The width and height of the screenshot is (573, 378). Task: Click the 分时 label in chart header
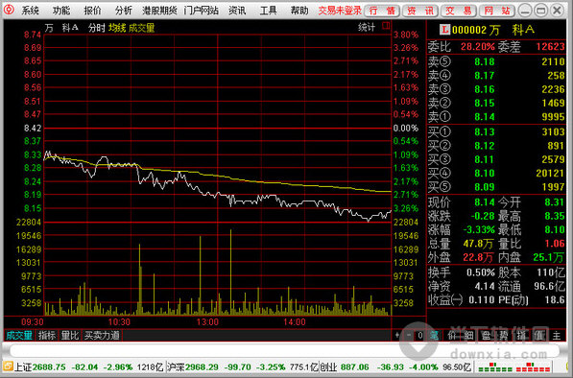(97, 28)
